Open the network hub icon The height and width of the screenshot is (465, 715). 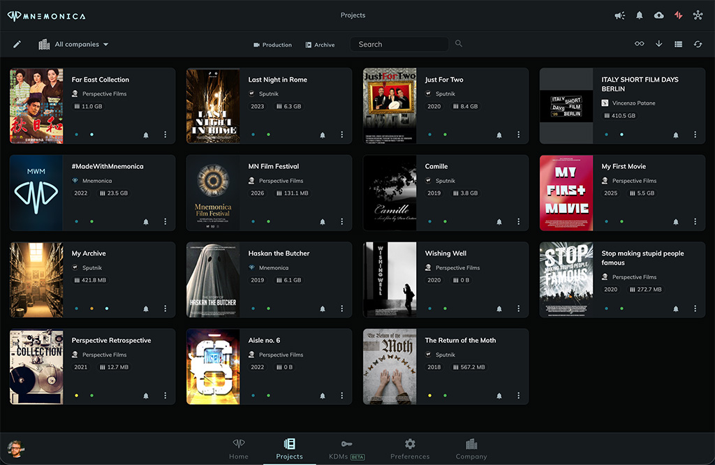(698, 15)
